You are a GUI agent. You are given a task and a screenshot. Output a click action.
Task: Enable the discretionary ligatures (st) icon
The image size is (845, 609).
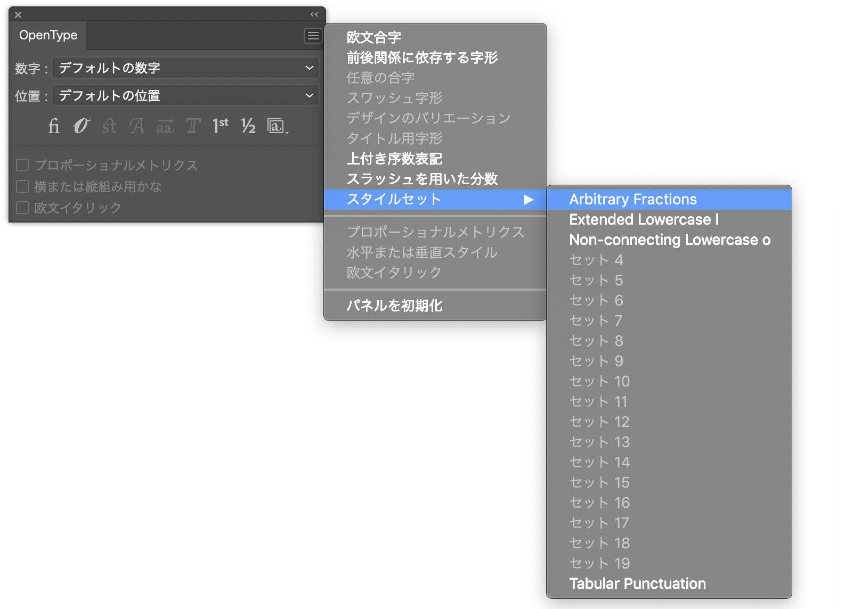109,126
